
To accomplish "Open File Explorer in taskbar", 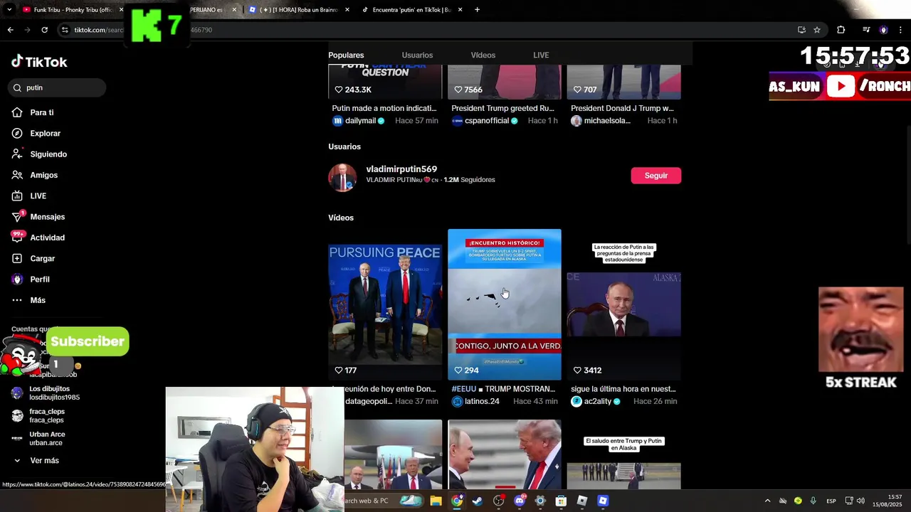I will [x=436, y=501].
